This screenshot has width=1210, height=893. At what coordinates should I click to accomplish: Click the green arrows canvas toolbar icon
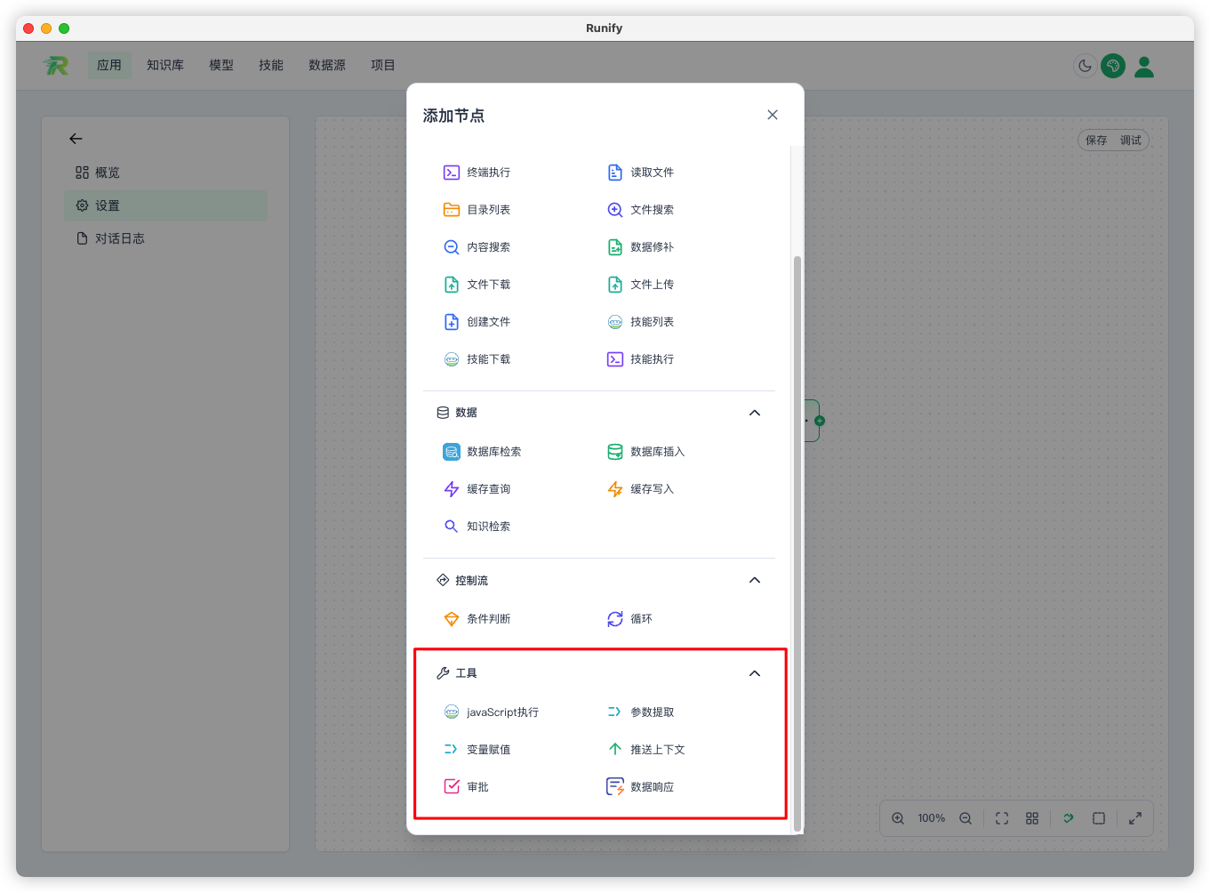(1069, 818)
